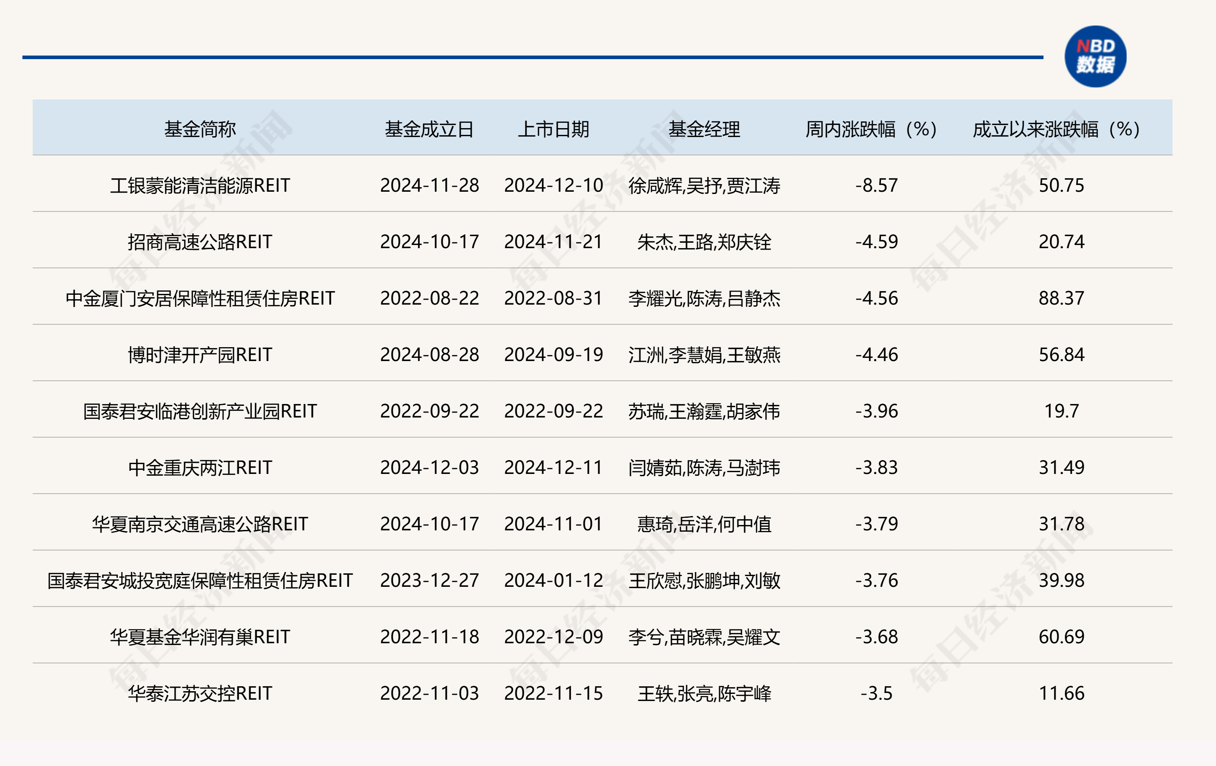Select the 工银蒙能清洁能源REIT fund name
The width and height of the screenshot is (1216, 766).
(200, 185)
